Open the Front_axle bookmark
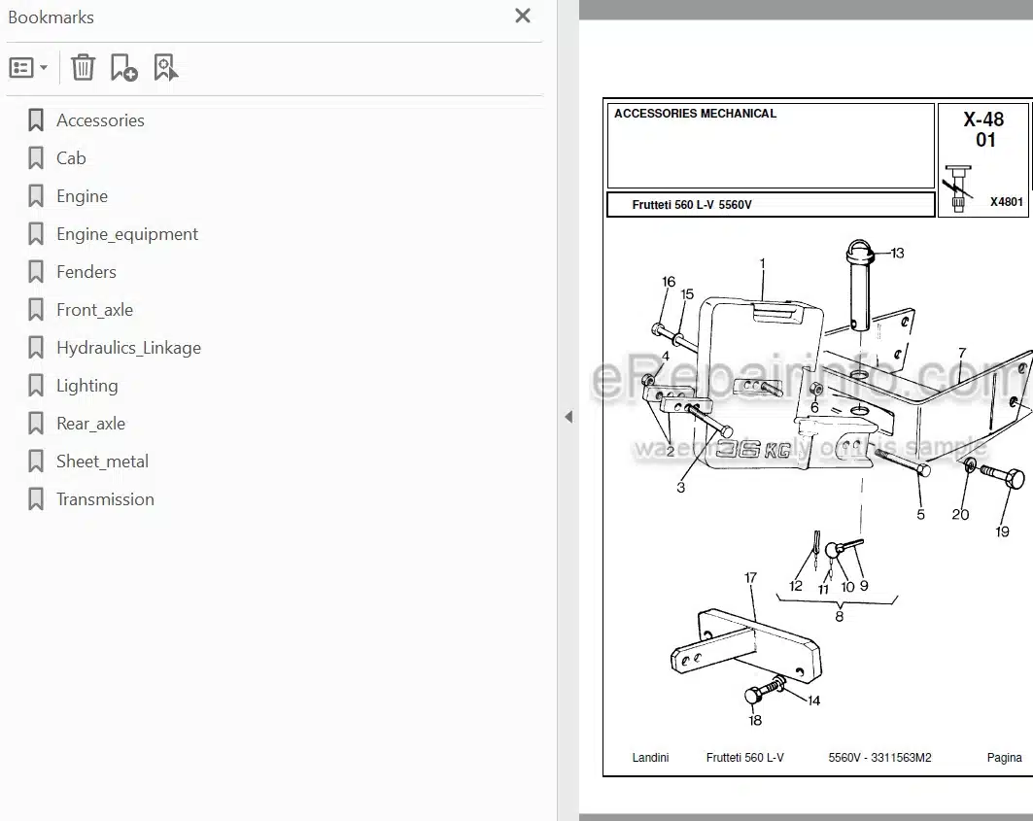 (95, 310)
